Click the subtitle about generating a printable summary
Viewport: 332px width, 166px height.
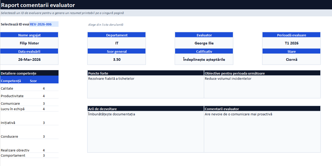click(x=62, y=13)
